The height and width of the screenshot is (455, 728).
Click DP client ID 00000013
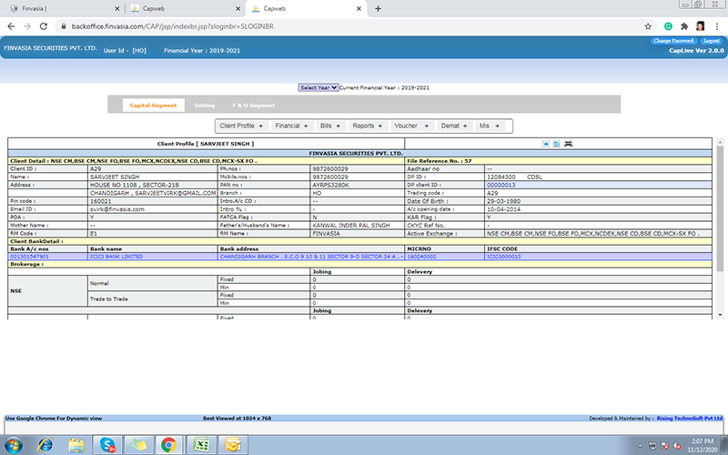(x=501, y=185)
